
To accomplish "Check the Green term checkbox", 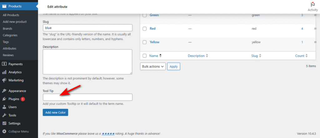I will coord(144,15).
